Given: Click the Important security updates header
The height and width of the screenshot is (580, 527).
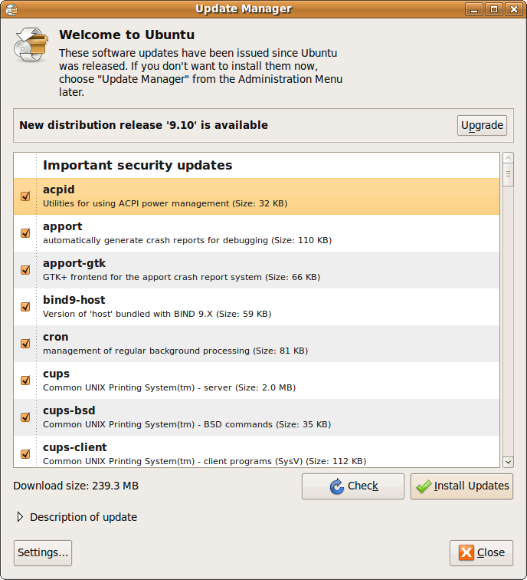Looking at the screenshot, I should point(138,165).
